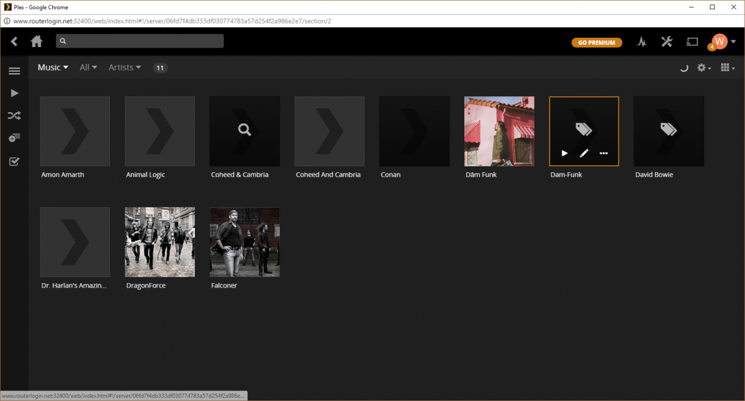Open the Dām Funk photo thumbnail
This screenshot has width=745, height=401.
point(499,131)
